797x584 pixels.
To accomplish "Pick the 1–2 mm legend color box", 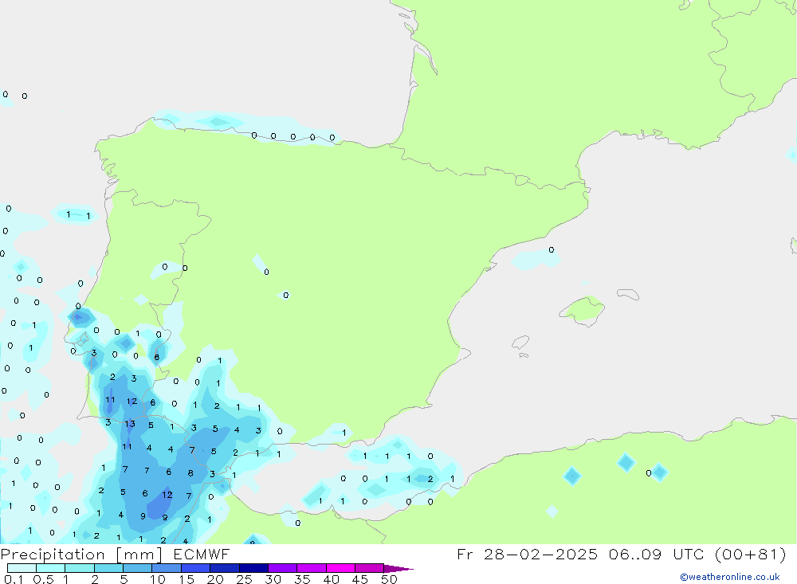I will 80,568.
